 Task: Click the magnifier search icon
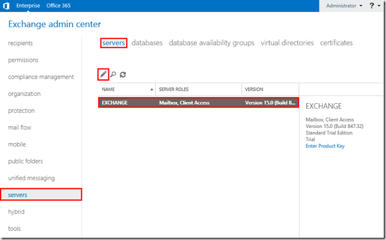click(113, 74)
